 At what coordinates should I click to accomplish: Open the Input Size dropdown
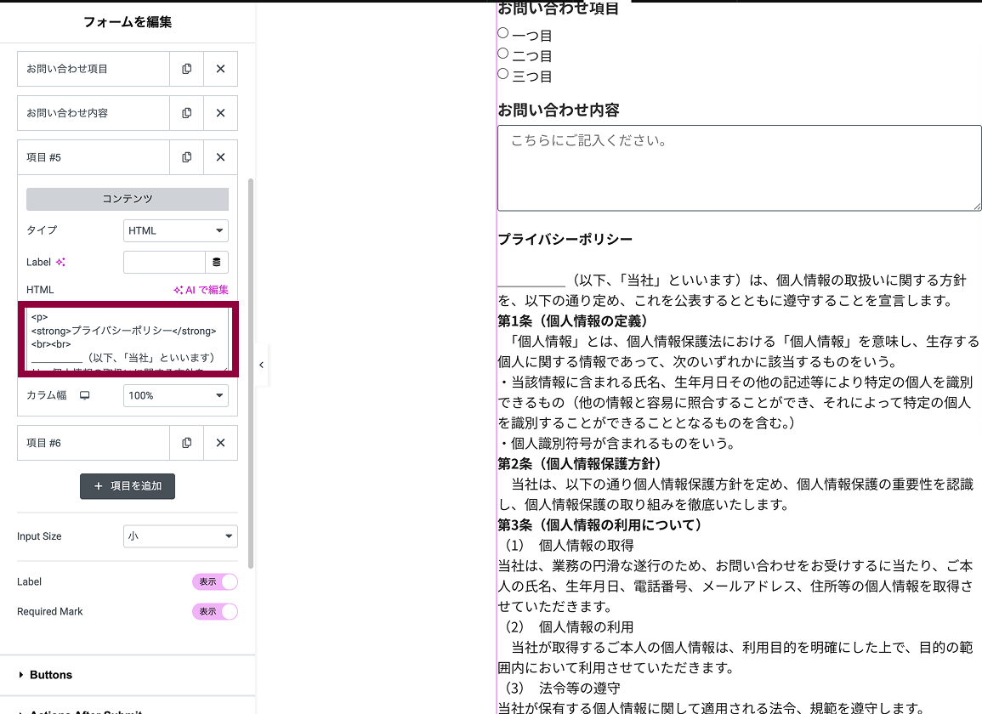click(x=180, y=535)
